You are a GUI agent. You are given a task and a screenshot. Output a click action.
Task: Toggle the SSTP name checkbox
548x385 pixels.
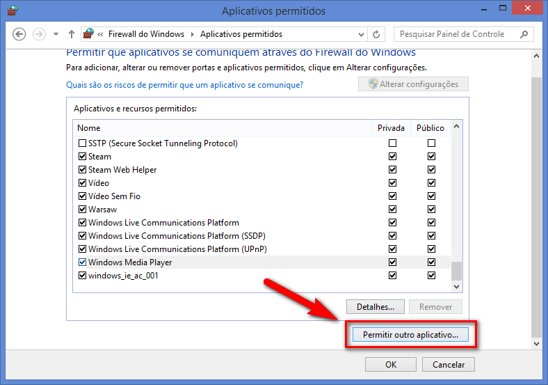pos(83,143)
